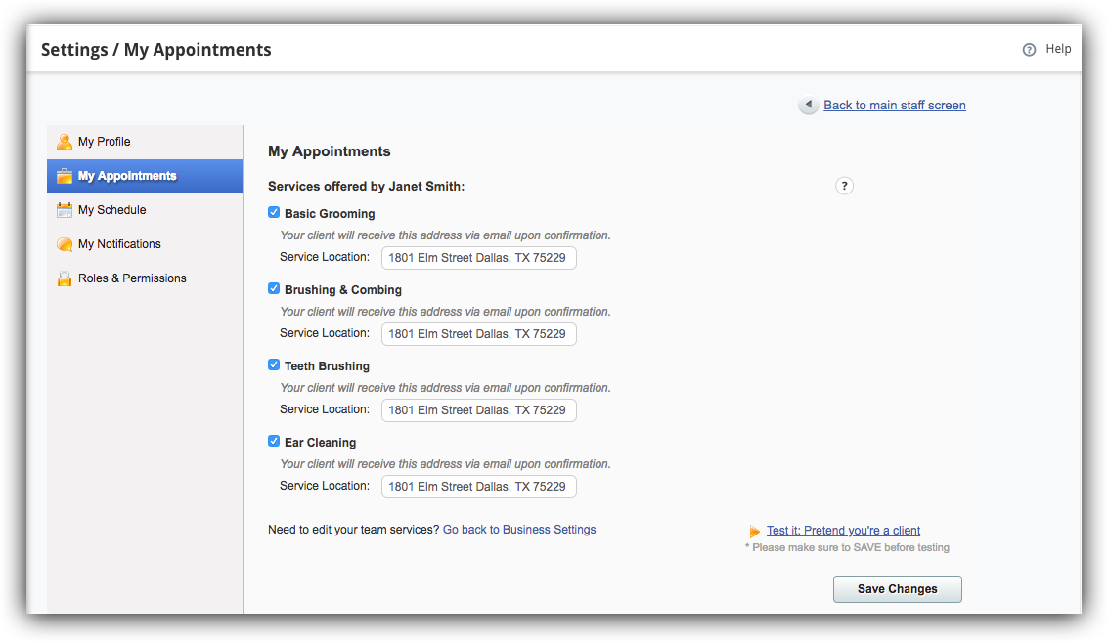Image resolution: width=1108 pixels, height=642 pixels.
Task: Uncheck the Brushing & Combing checkbox
Action: [x=274, y=289]
